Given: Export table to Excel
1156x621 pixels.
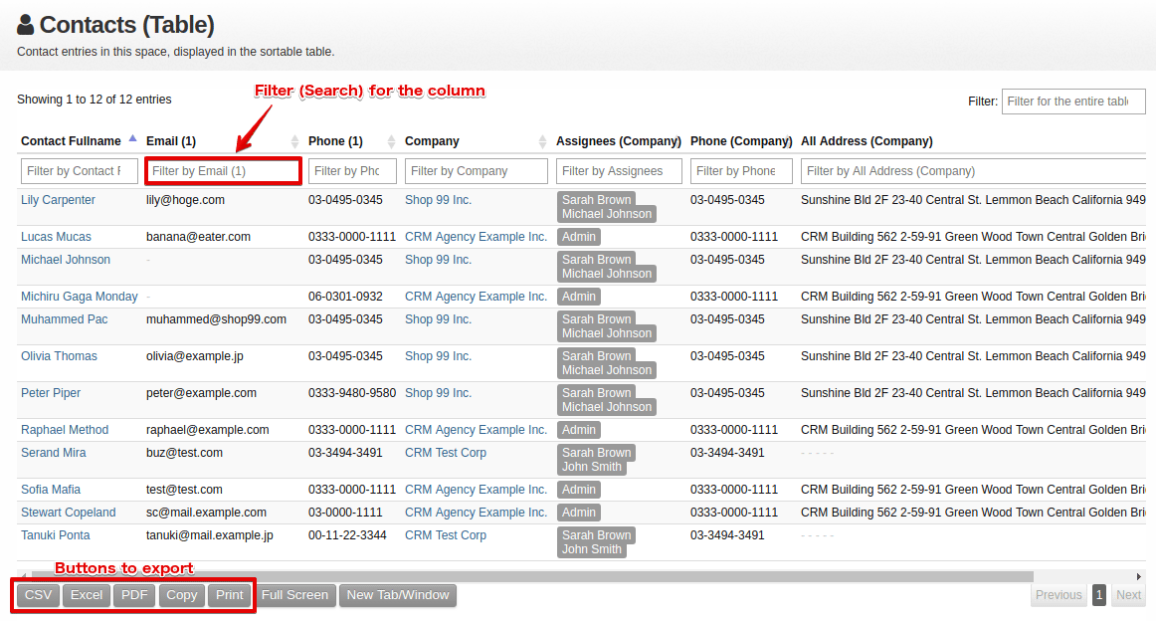Looking at the screenshot, I should point(87,595).
